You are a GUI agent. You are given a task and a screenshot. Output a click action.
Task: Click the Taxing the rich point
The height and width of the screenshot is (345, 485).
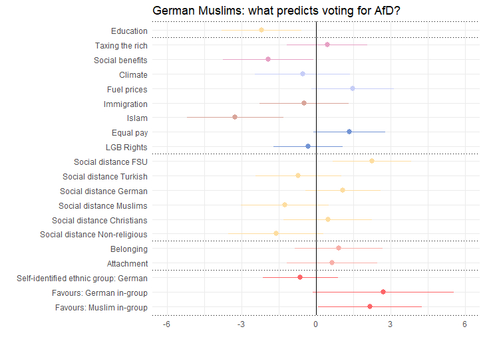point(327,45)
